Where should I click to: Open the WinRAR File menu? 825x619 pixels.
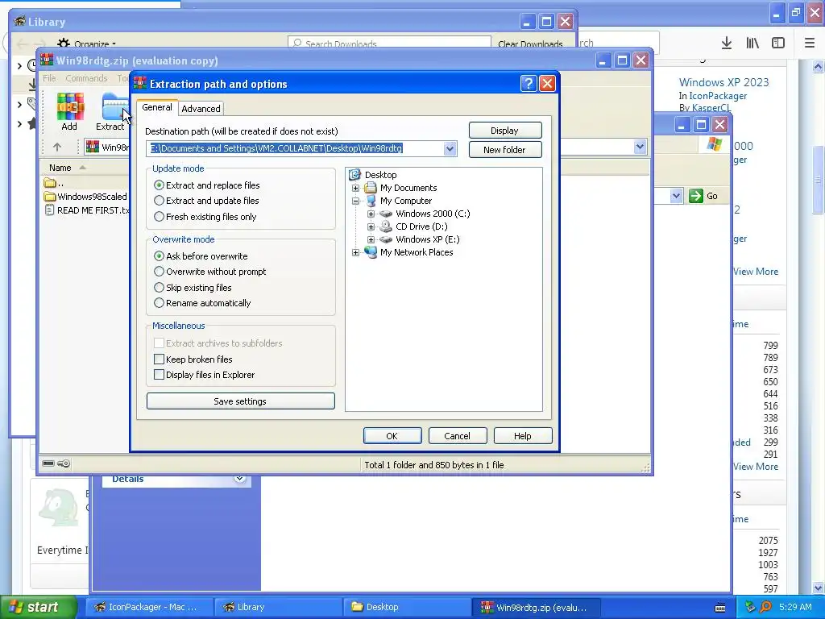pyautogui.click(x=49, y=78)
